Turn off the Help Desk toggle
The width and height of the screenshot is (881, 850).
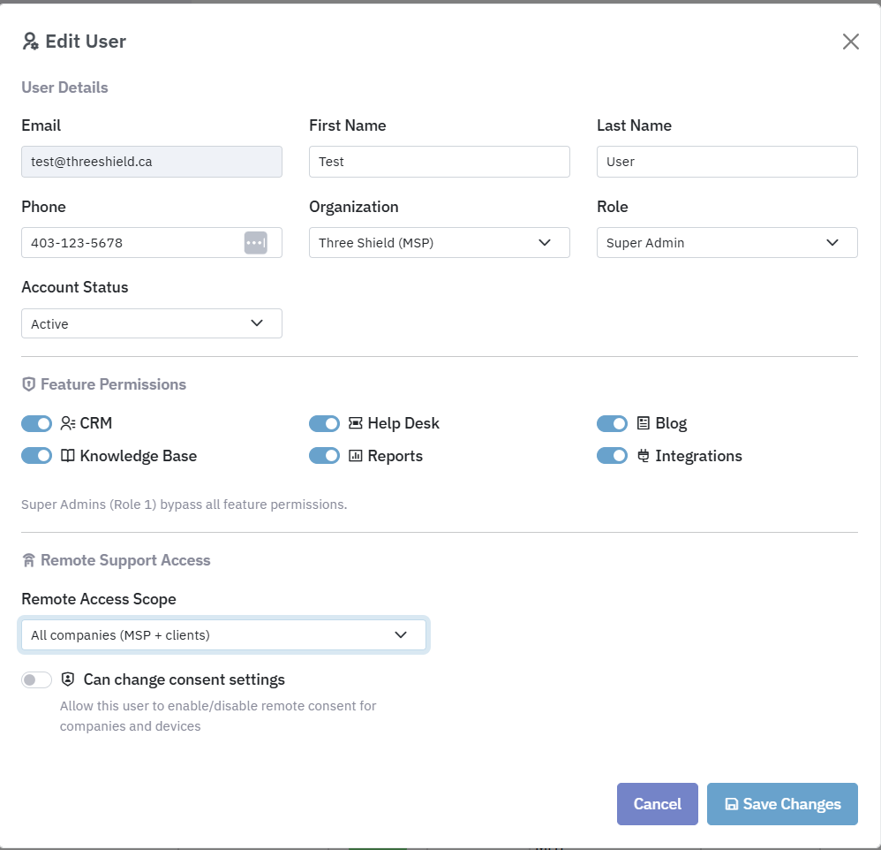[324, 423]
